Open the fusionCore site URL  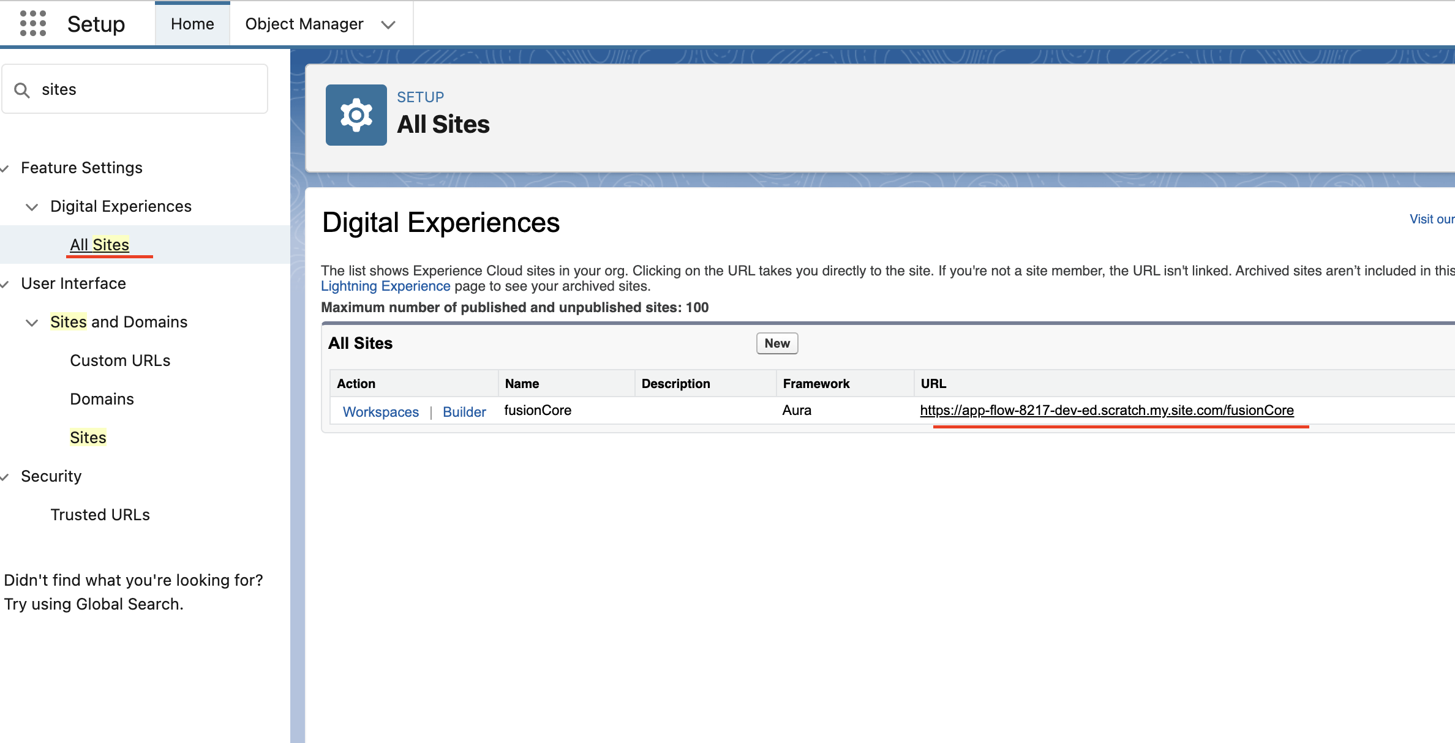(x=1107, y=410)
